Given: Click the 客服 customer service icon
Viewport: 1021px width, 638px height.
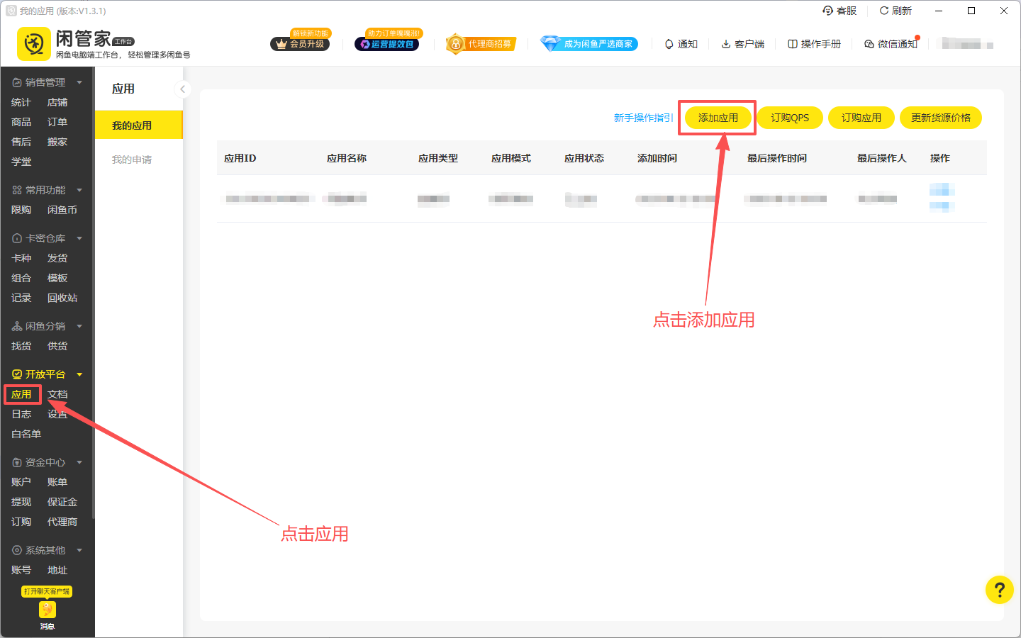Looking at the screenshot, I should pyautogui.click(x=827, y=11).
